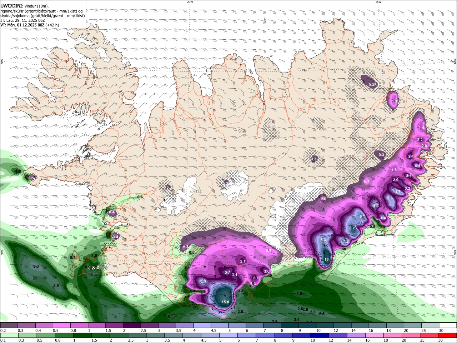Select the 4.4 value on the east coast
Viewport: 457px width, 343px height.
(x=417, y=166)
